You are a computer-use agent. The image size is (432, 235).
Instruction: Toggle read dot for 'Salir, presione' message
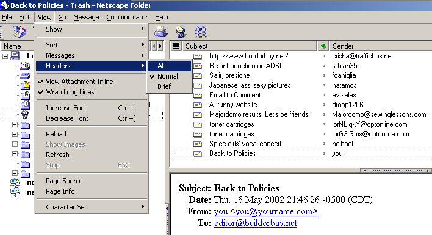(x=324, y=75)
